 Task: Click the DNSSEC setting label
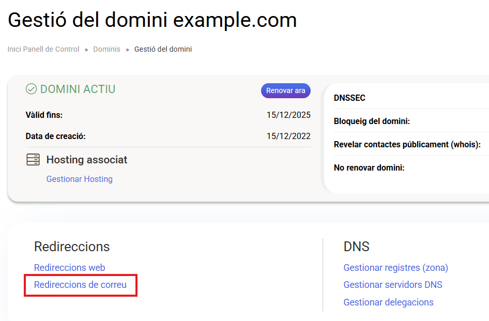[350, 98]
